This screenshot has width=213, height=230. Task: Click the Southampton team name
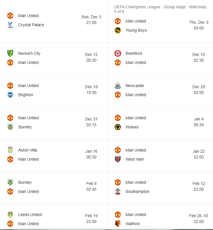click(x=137, y=191)
